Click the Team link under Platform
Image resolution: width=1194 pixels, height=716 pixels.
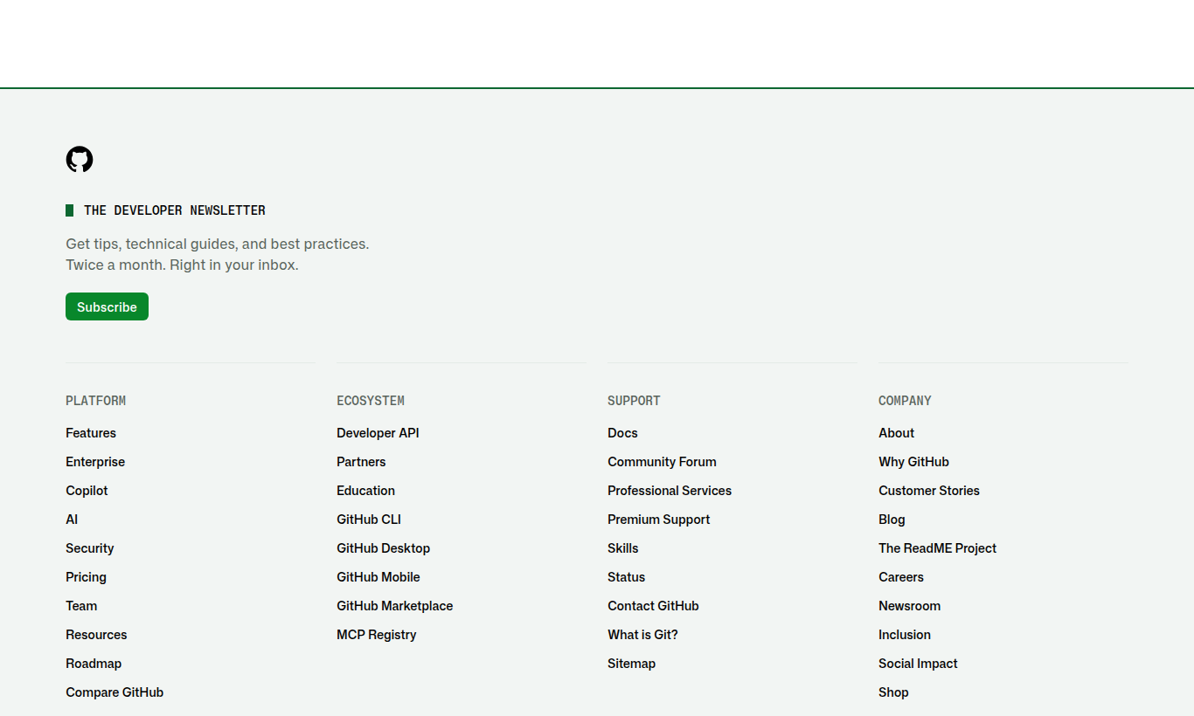pyautogui.click(x=81, y=606)
